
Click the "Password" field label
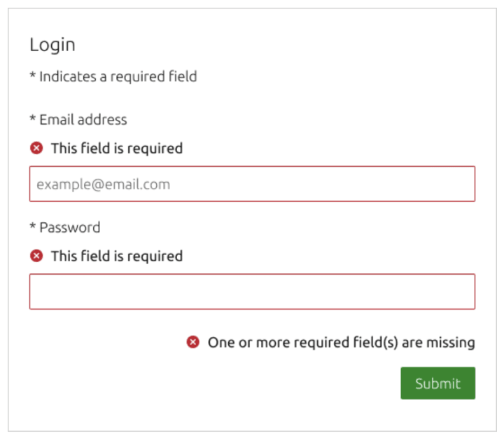click(x=69, y=228)
